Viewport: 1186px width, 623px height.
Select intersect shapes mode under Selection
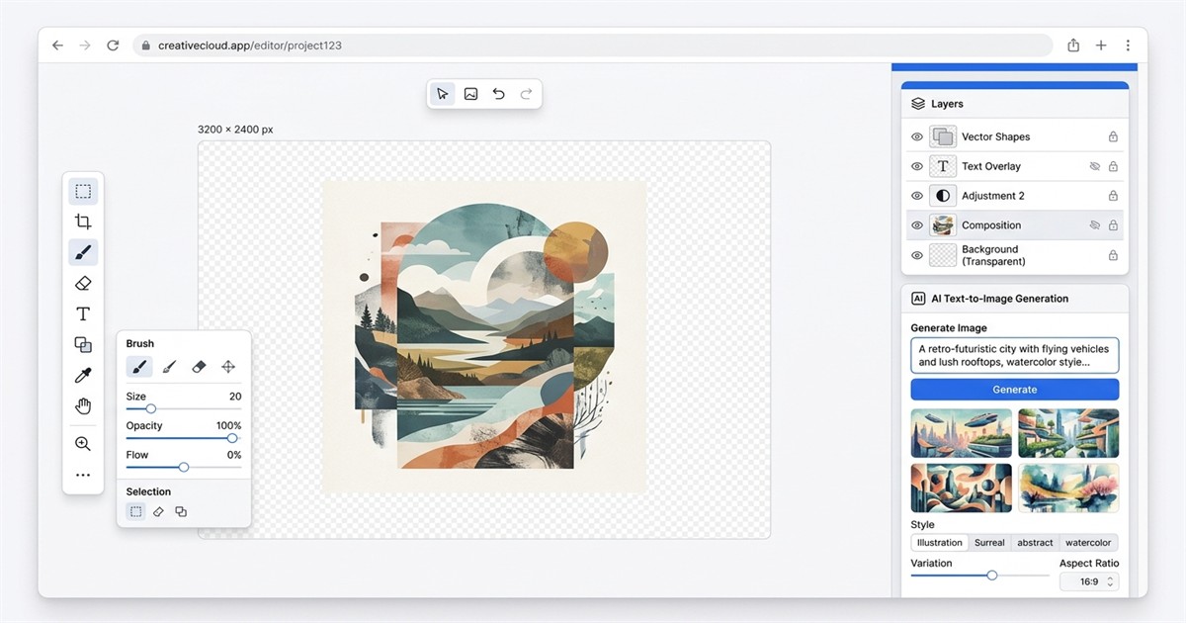[181, 511]
